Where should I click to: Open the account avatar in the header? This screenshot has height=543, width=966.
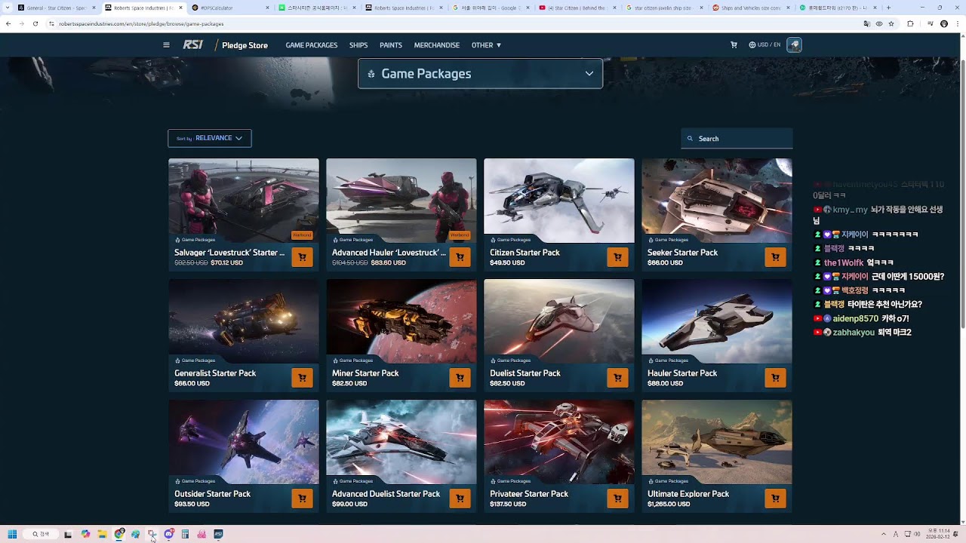pos(794,45)
